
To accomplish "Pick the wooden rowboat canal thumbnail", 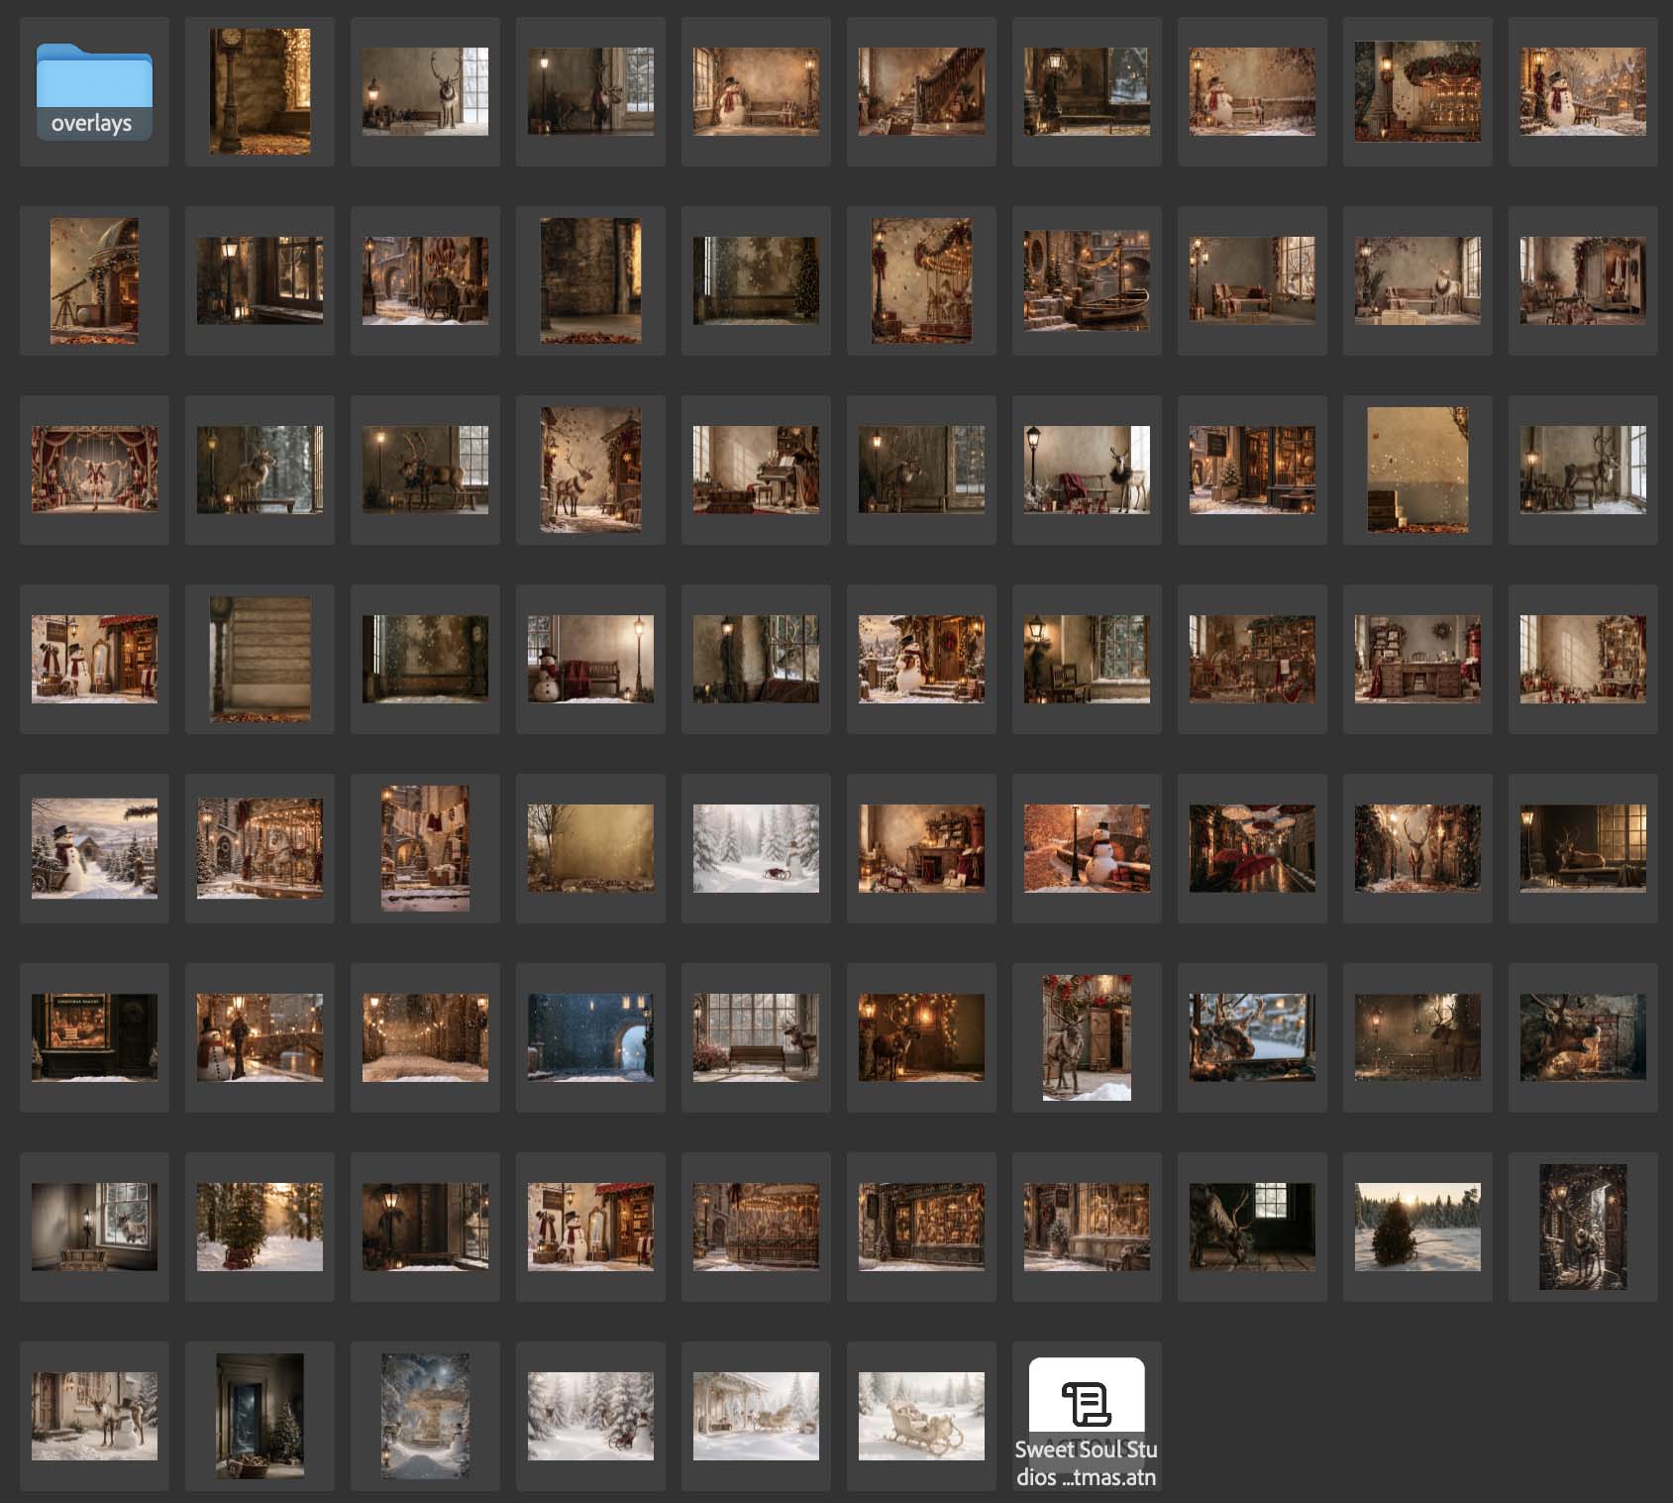I will click(x=1087, y=280).
